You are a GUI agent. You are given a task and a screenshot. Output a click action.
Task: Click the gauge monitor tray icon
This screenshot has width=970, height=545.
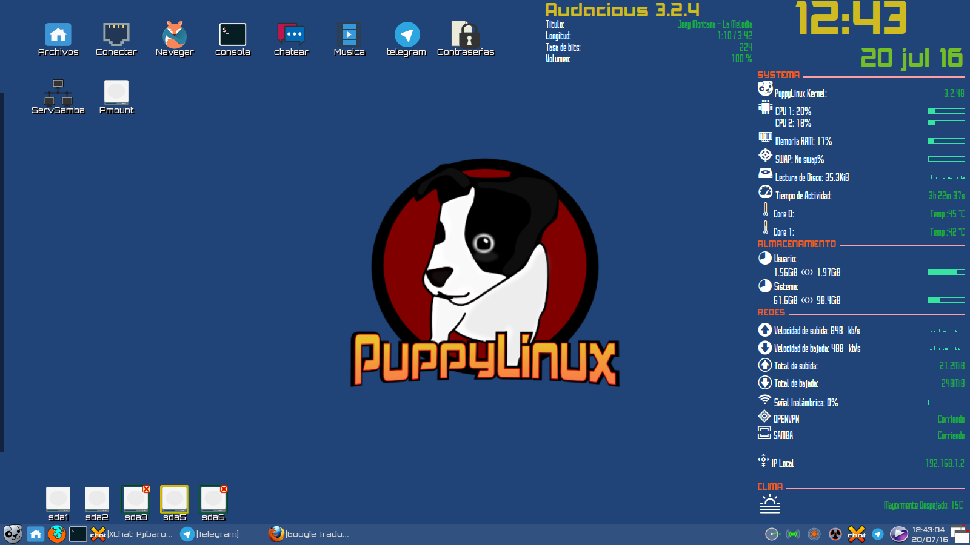[772, 534]
